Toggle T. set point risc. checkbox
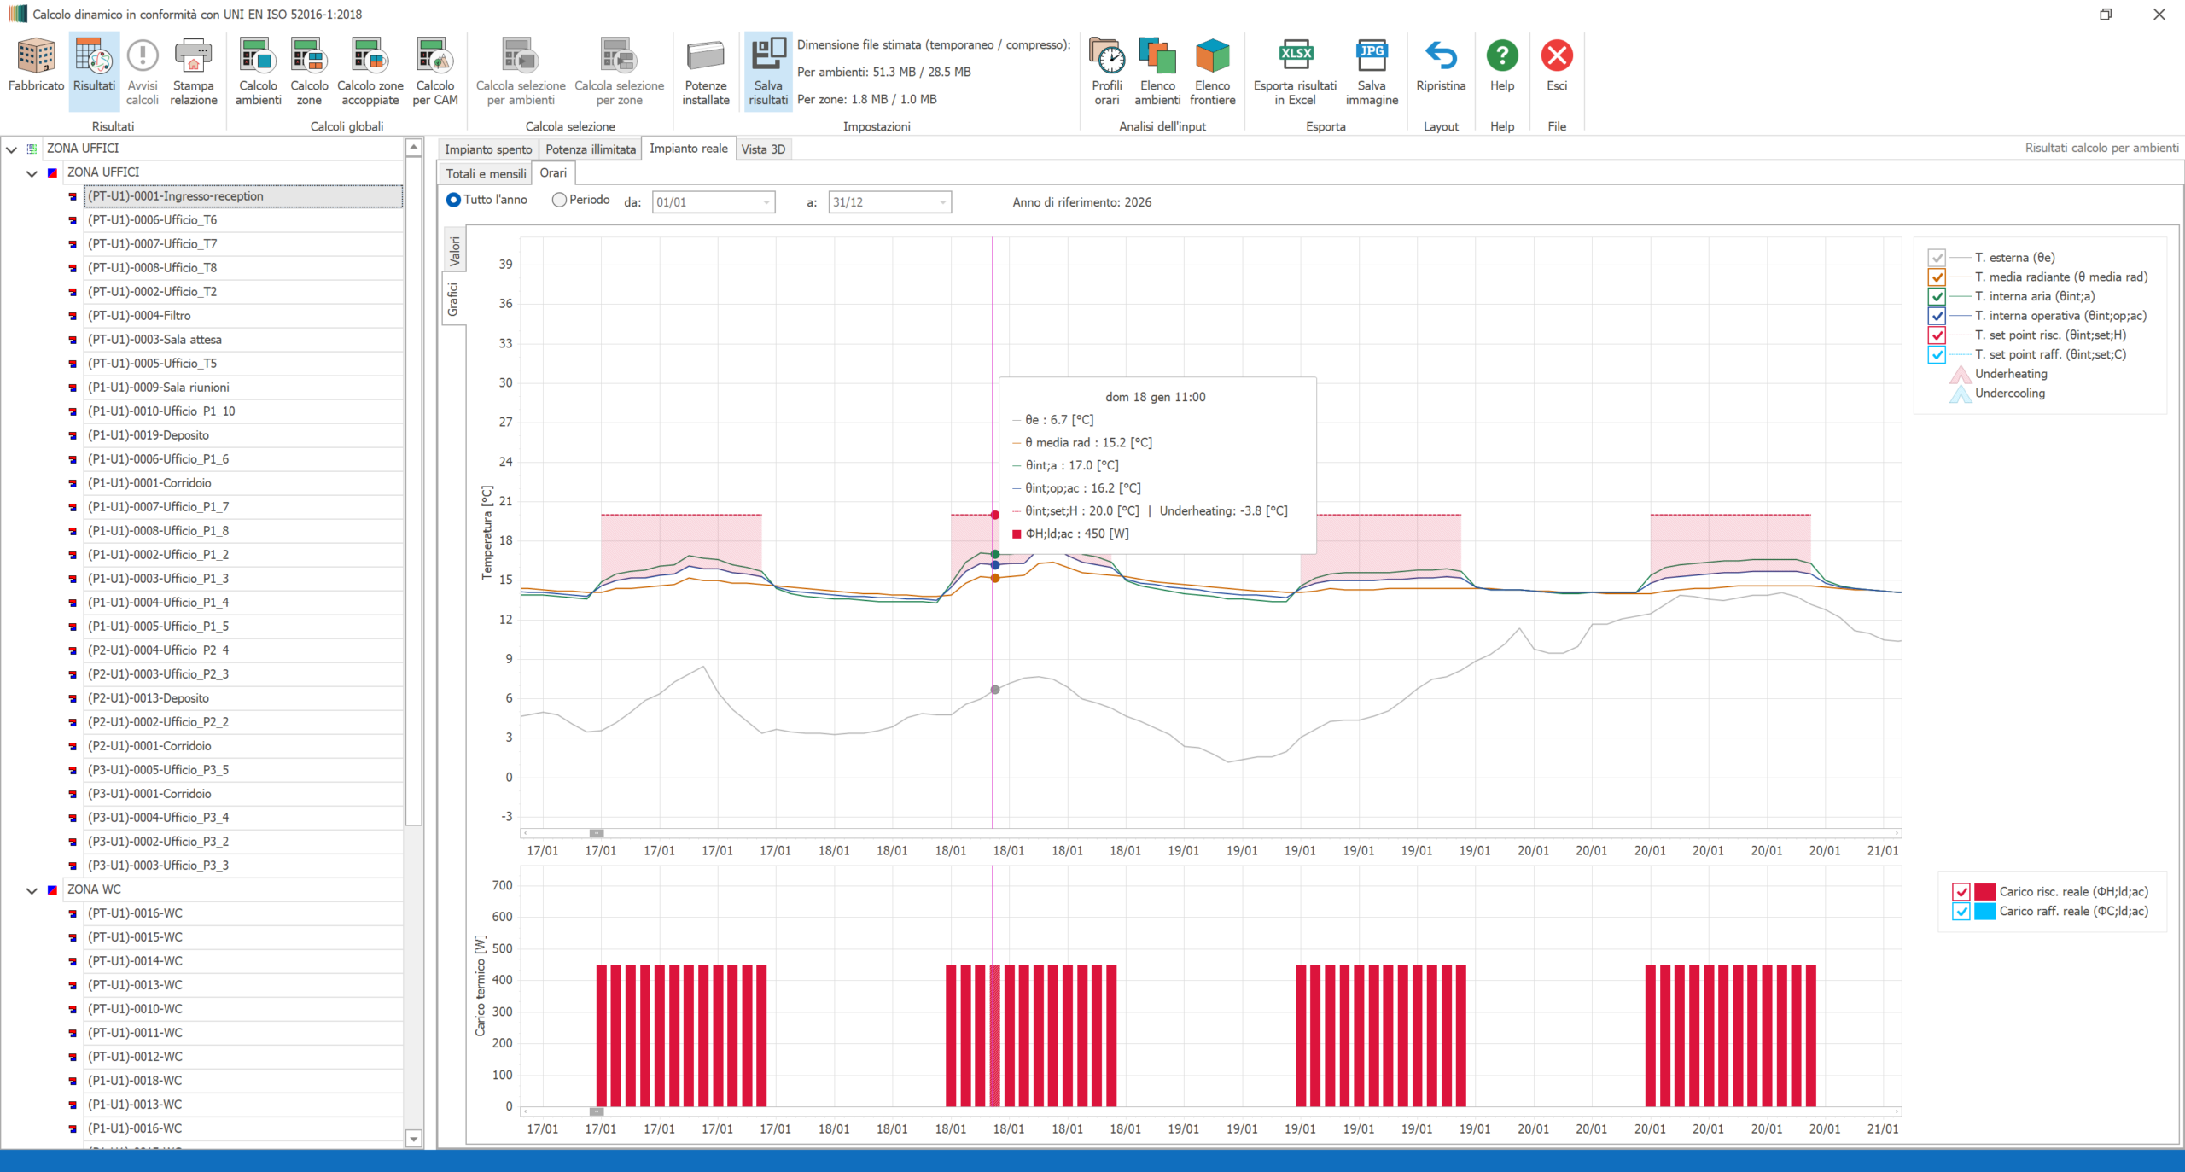This screenshot has width=2185, height=1172. point(1937,335)
